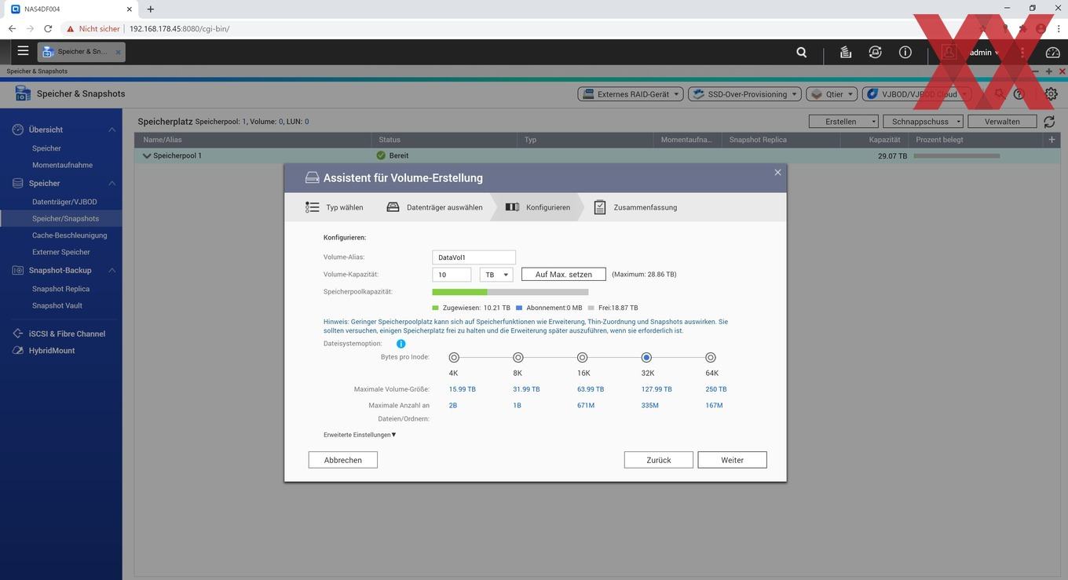
Task: Click Speicherpool 1 Prozent belegt bar
Action: point(956,155)
